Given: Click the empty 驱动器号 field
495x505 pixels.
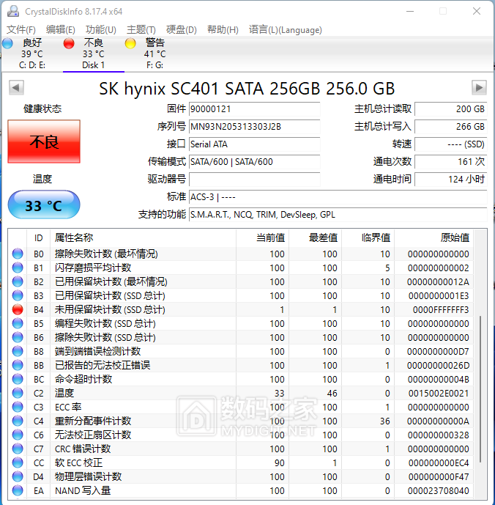Looking at the screenshot, I should coord(254,179).
